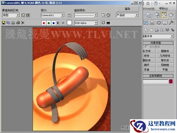Open the production level dropdown
Image resolution: width=177 pixels, height=133 pixels.
(x=127, y=15)
